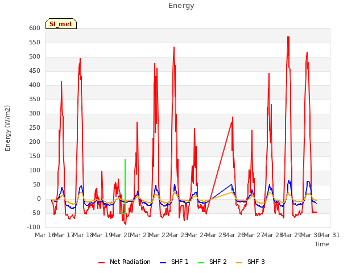Click the 0 y-axis tick label
Screen dimensions: 364x273
click(39, 199)
